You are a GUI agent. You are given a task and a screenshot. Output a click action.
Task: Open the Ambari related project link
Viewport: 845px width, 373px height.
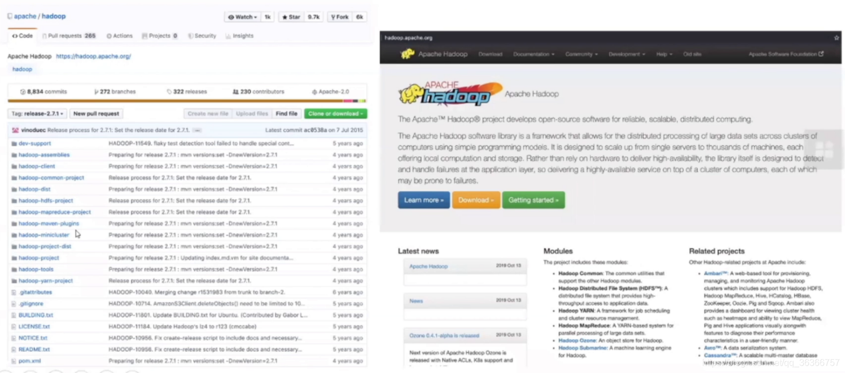[715, 273]
